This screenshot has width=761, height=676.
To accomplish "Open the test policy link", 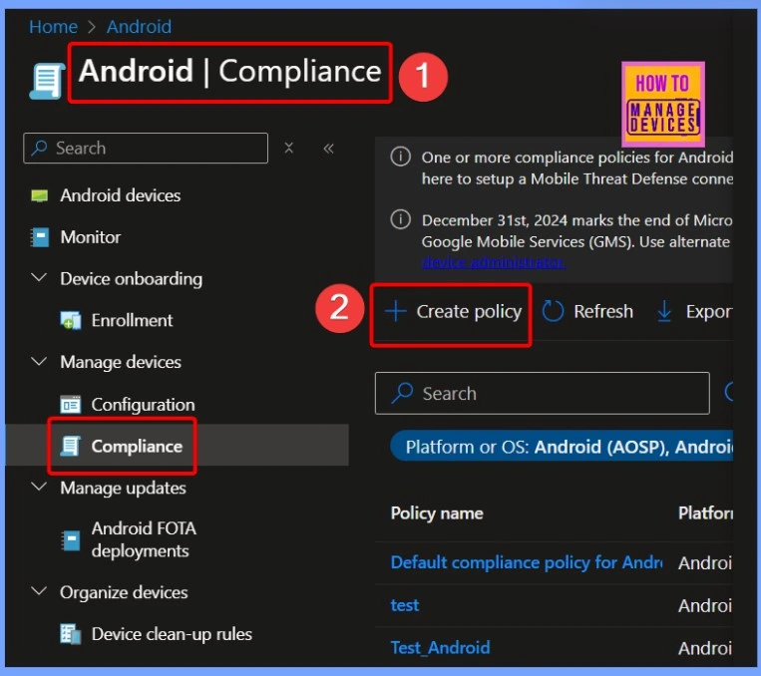I will click(405, 605).
